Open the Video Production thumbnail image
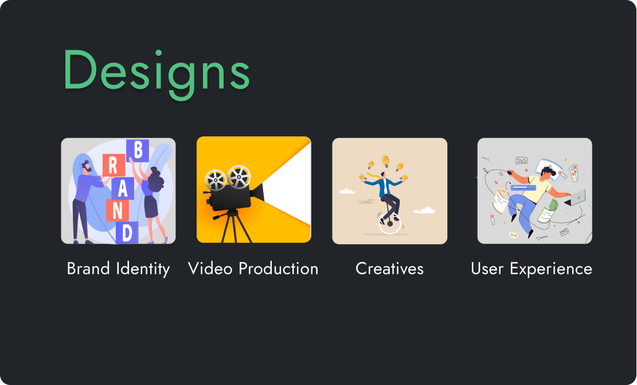This screenshot has height=385, width=637. (254, 190)
